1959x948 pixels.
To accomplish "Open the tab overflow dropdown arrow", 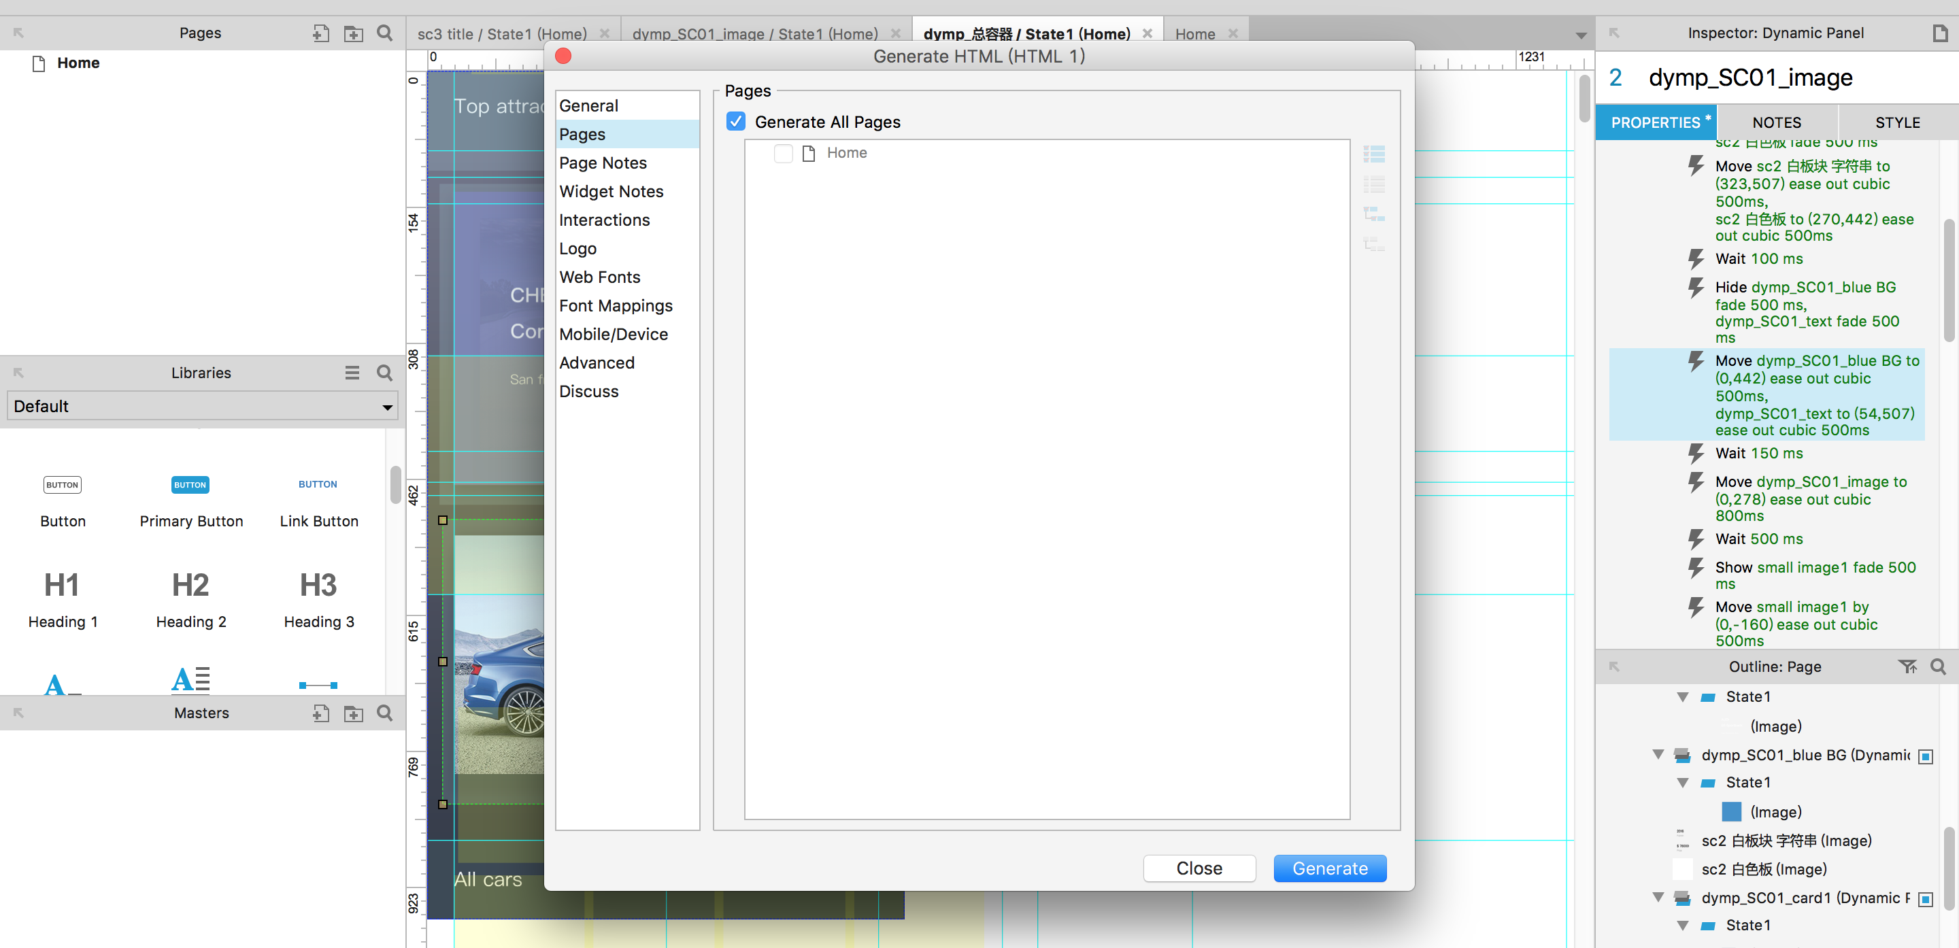I will pyautogui.click(x=1581, y=35).
